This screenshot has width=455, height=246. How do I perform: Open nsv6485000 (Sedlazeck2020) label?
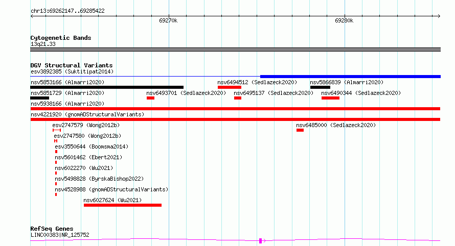coord(336,125)
